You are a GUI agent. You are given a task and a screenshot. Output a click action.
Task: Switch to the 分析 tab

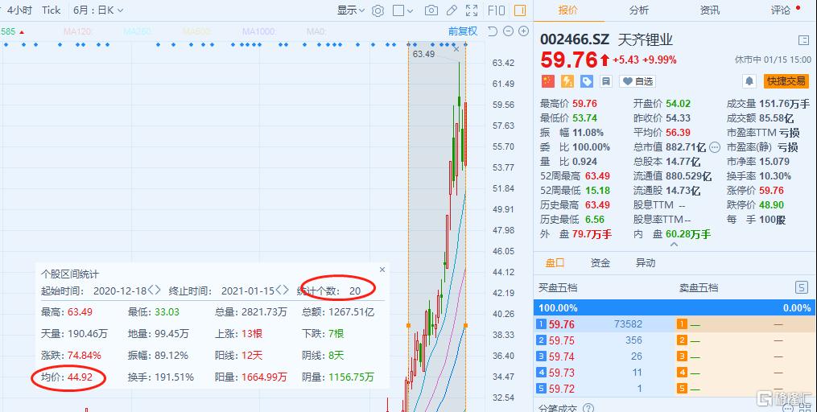639,10
